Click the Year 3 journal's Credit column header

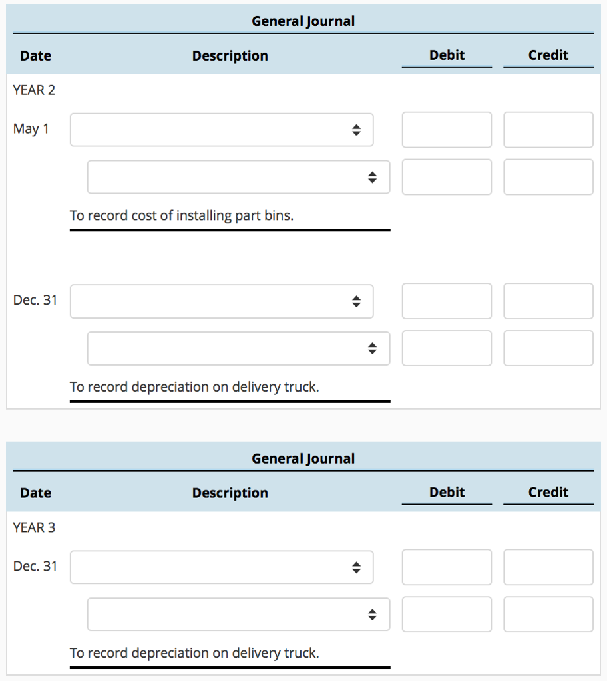[x=548, y=493]
